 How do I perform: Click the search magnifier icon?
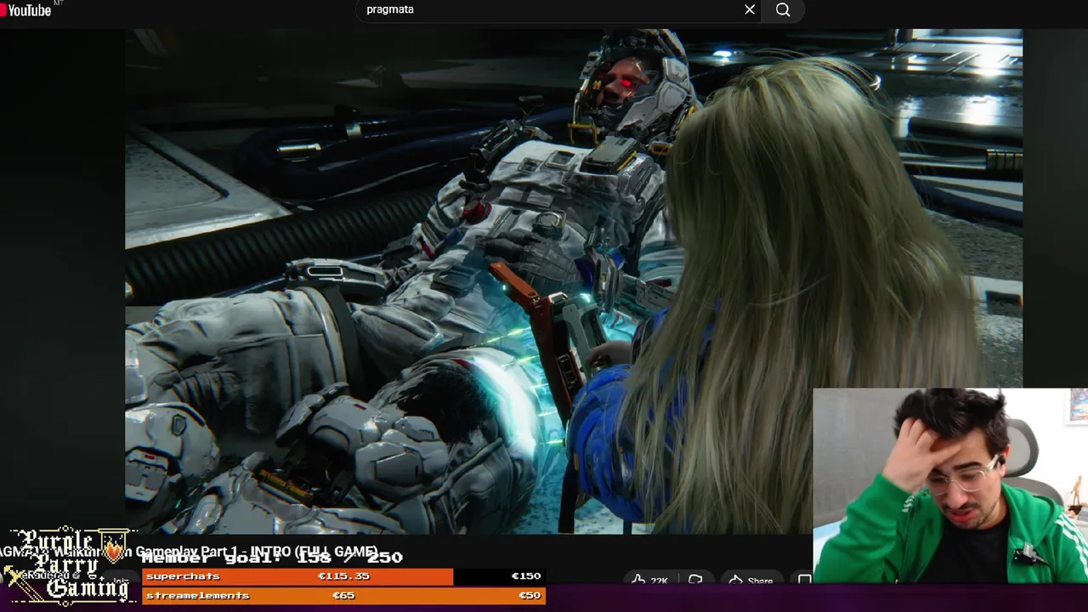coord(783,9)
